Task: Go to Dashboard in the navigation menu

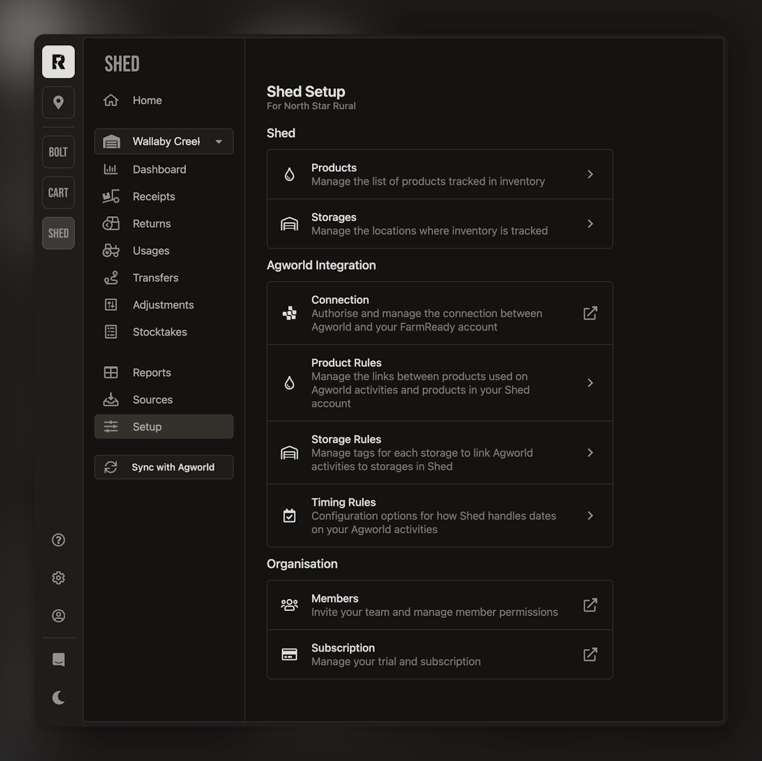Action: coord(159,169)
